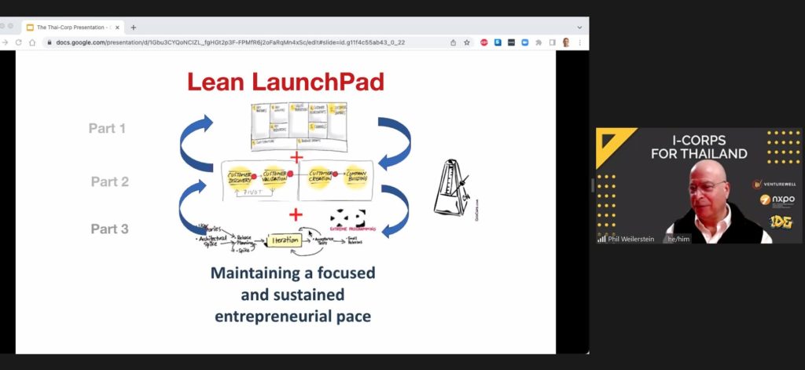Screen dimensions: 805x370
Task: Toggle the browser side panel icon
Action: pos(552,42)
